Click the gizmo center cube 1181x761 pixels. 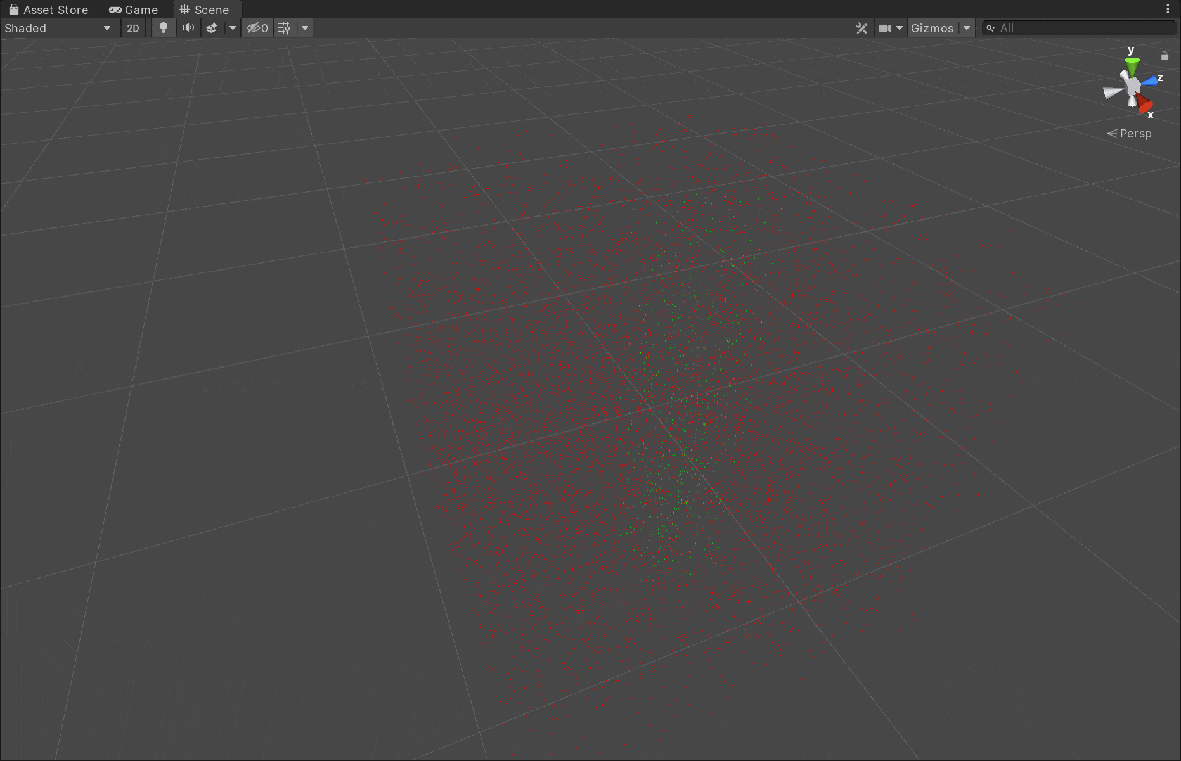pyautogui.click(x=1132, y=87)
